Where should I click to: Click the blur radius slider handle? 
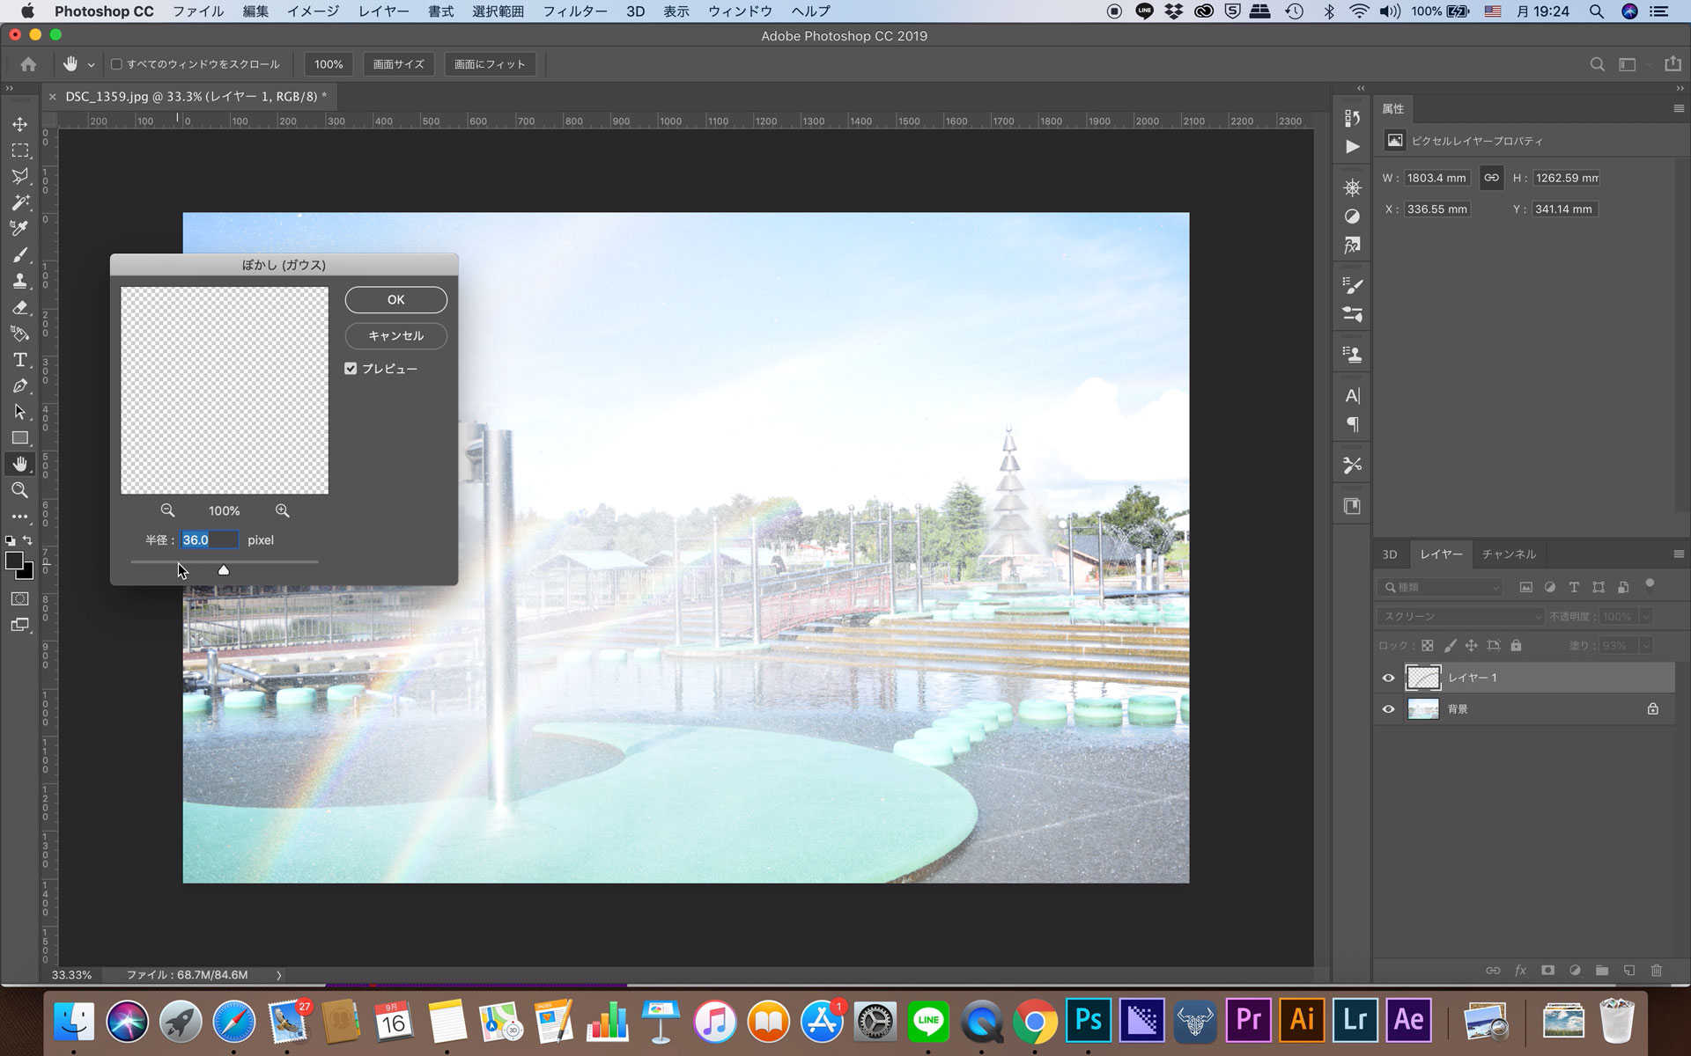pos(224,570)
